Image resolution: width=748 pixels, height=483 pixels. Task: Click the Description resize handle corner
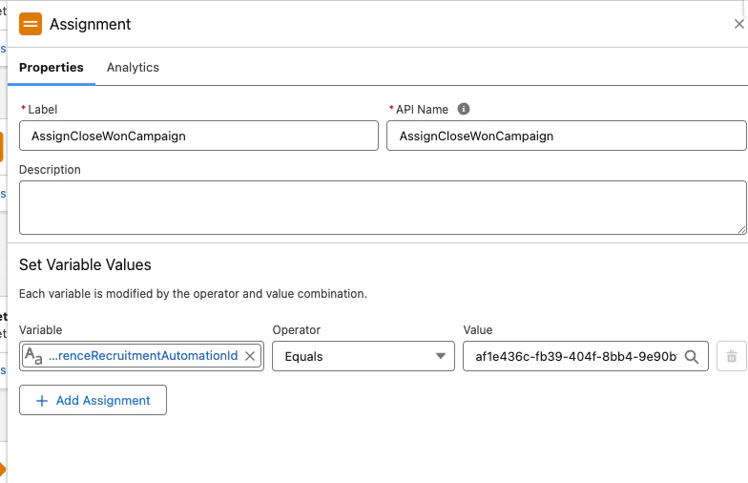(x=741, y=229)
